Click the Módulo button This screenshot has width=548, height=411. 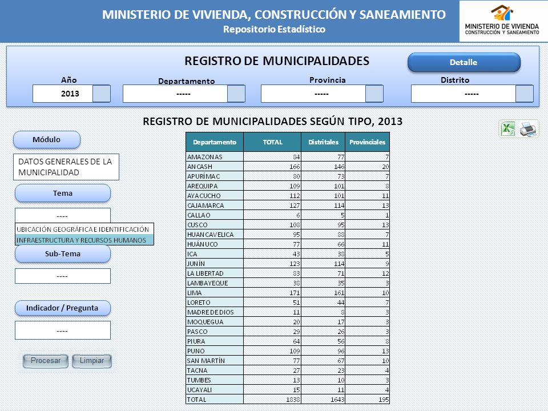(x=46, y=140)
